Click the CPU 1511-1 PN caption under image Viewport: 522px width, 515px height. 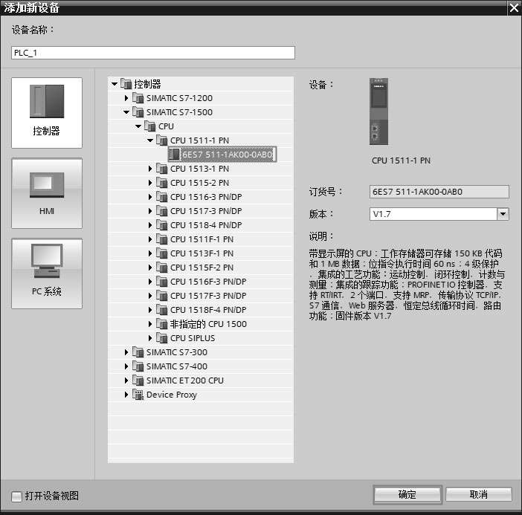coord(401,161)
